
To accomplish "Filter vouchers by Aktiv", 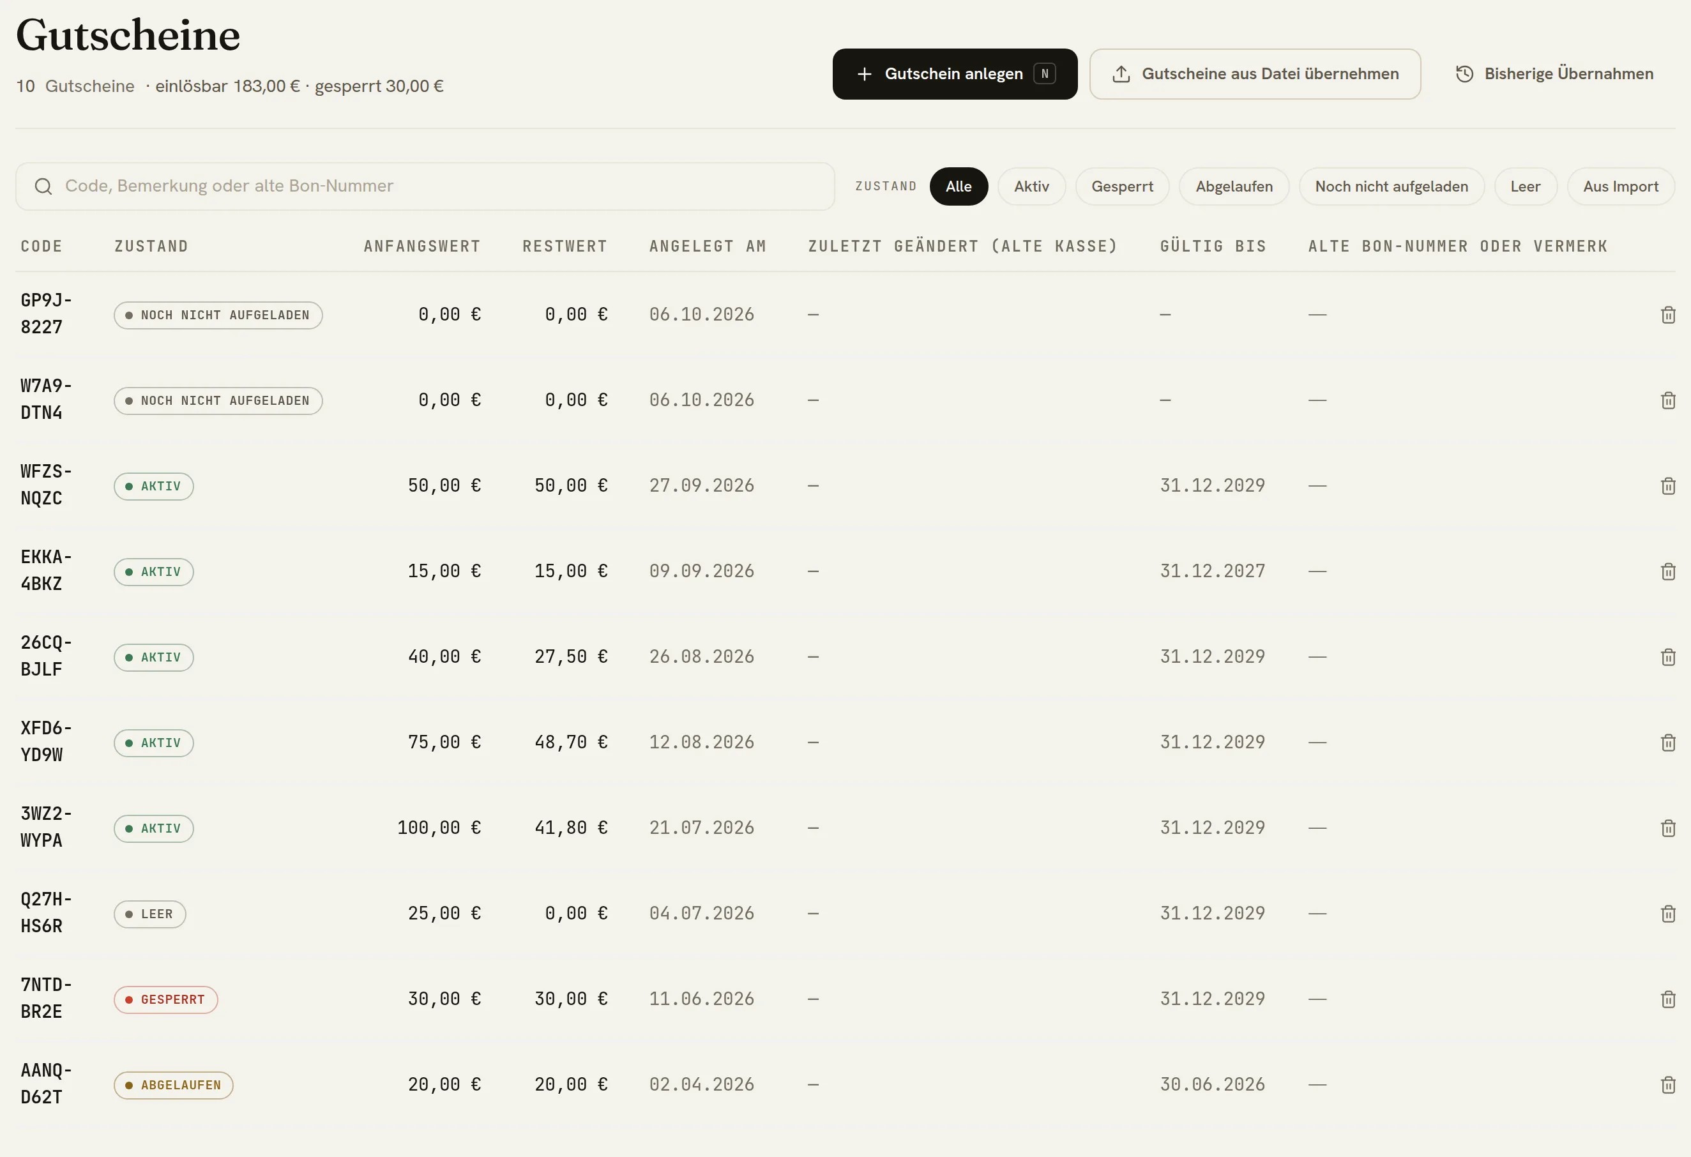I will pos(1031,186).
